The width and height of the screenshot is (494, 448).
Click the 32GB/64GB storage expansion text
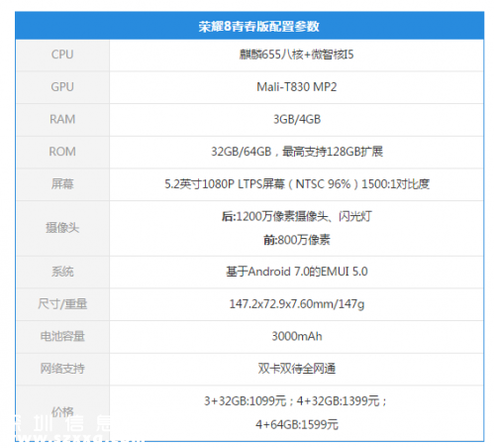[297, 152]
